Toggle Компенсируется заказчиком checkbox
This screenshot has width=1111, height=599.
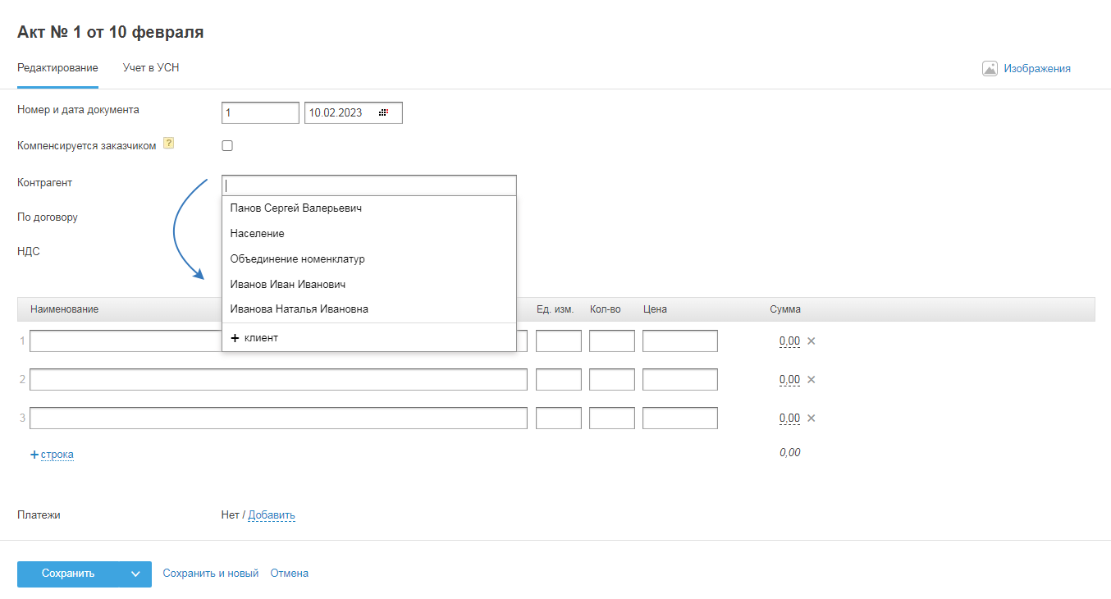tap(227, 146)
